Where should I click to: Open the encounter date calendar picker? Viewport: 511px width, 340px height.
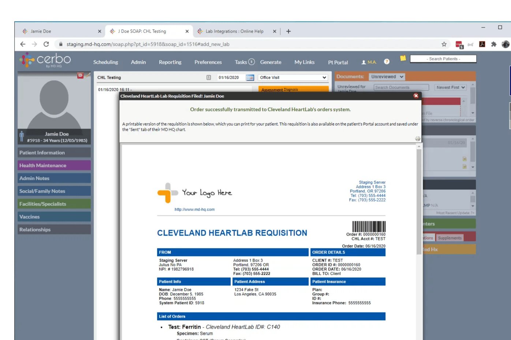[x=250, y=78]
